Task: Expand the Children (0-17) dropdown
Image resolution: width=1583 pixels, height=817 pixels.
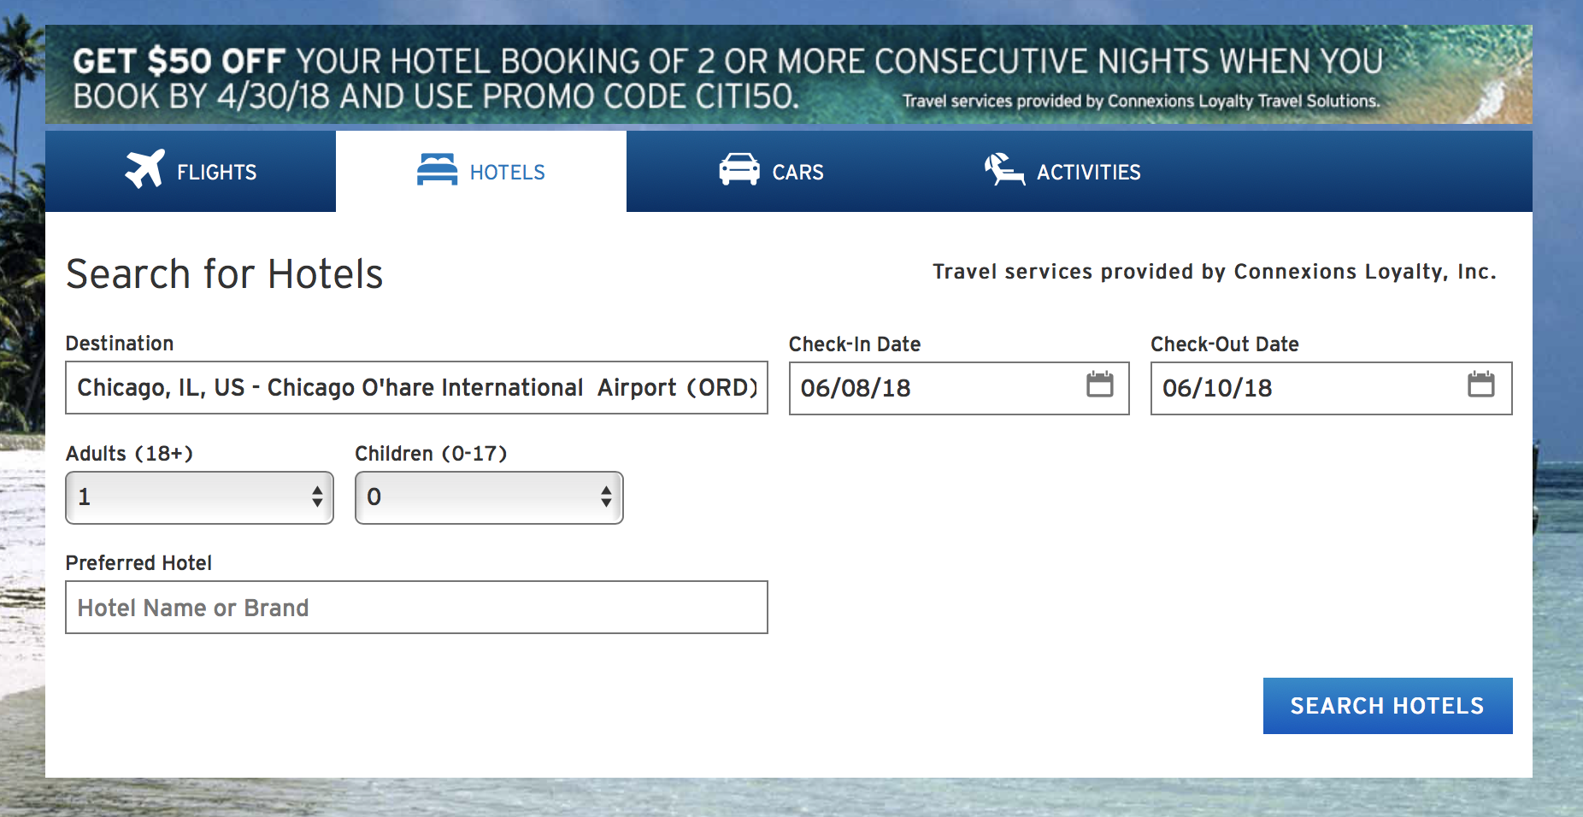Action: click(x=489, y=497)
